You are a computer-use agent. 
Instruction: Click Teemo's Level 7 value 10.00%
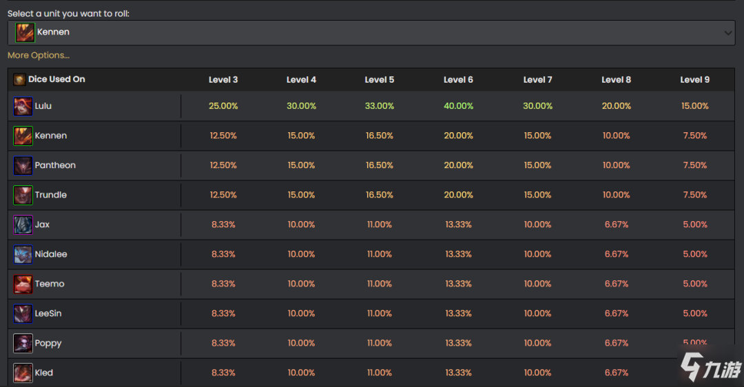click(537, 284)
